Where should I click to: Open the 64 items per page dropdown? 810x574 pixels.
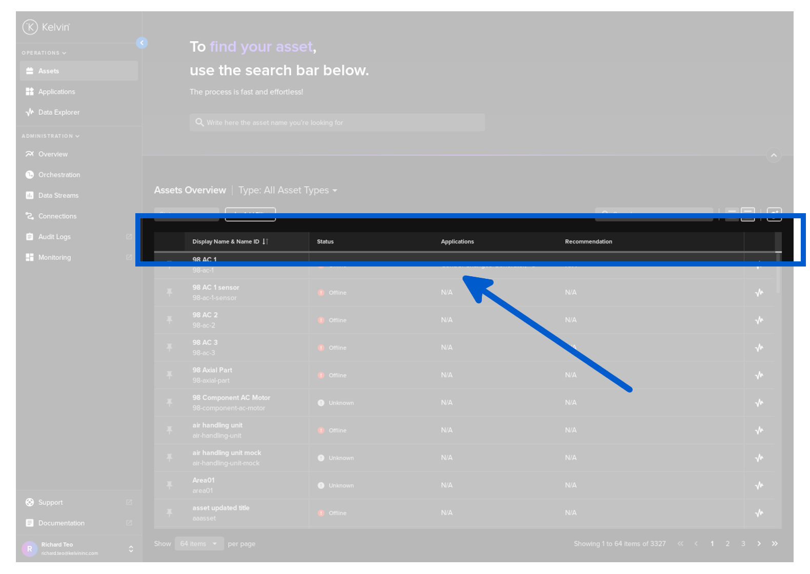click(199, 544)
